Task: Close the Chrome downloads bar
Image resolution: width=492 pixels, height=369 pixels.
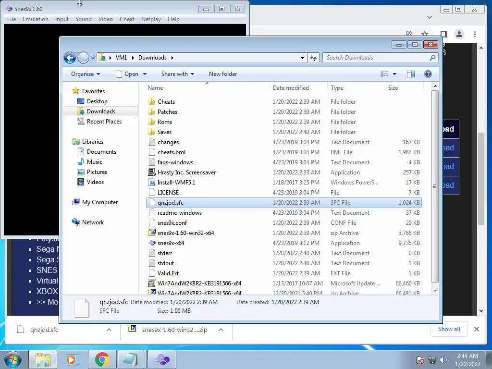Action: coord(477,329)
